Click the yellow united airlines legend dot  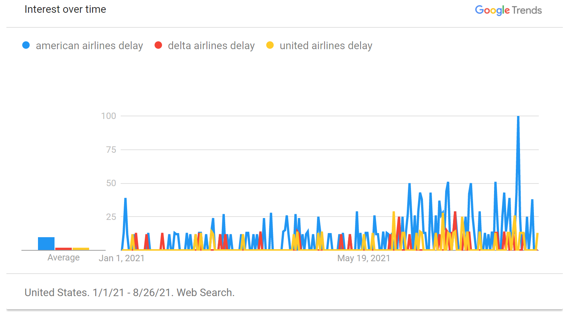coord(270,45)
